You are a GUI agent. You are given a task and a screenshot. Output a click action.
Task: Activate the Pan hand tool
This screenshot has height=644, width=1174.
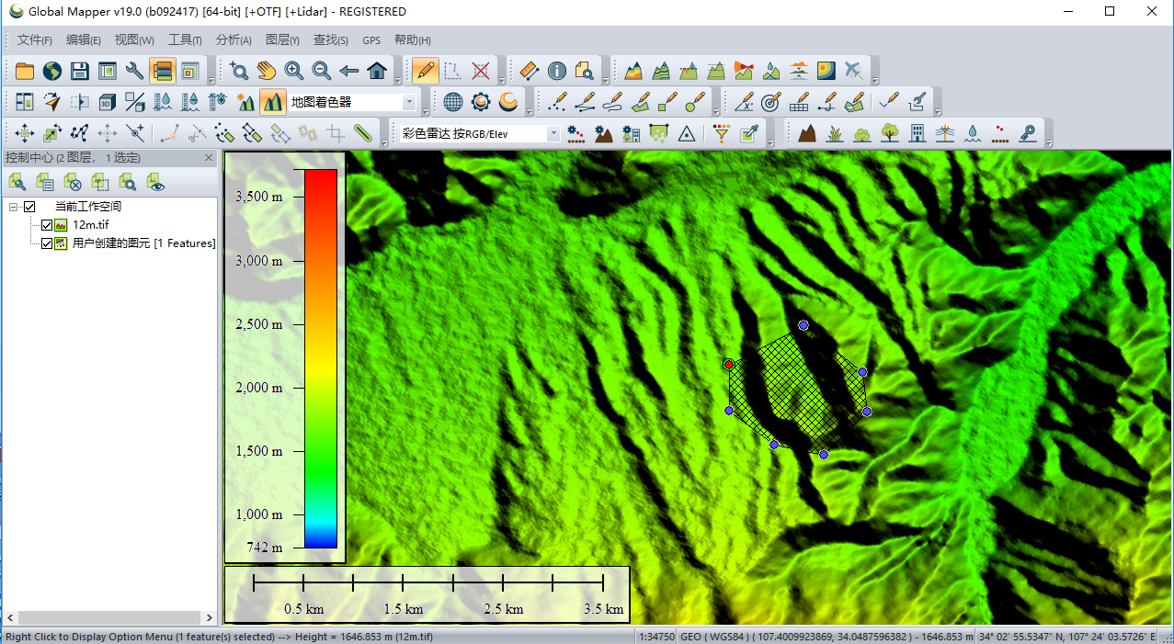(x=266, y=71)
